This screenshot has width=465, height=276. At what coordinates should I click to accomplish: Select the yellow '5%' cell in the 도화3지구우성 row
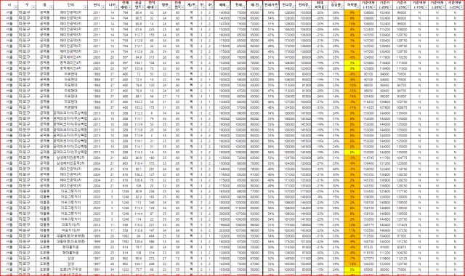point(352,269)
